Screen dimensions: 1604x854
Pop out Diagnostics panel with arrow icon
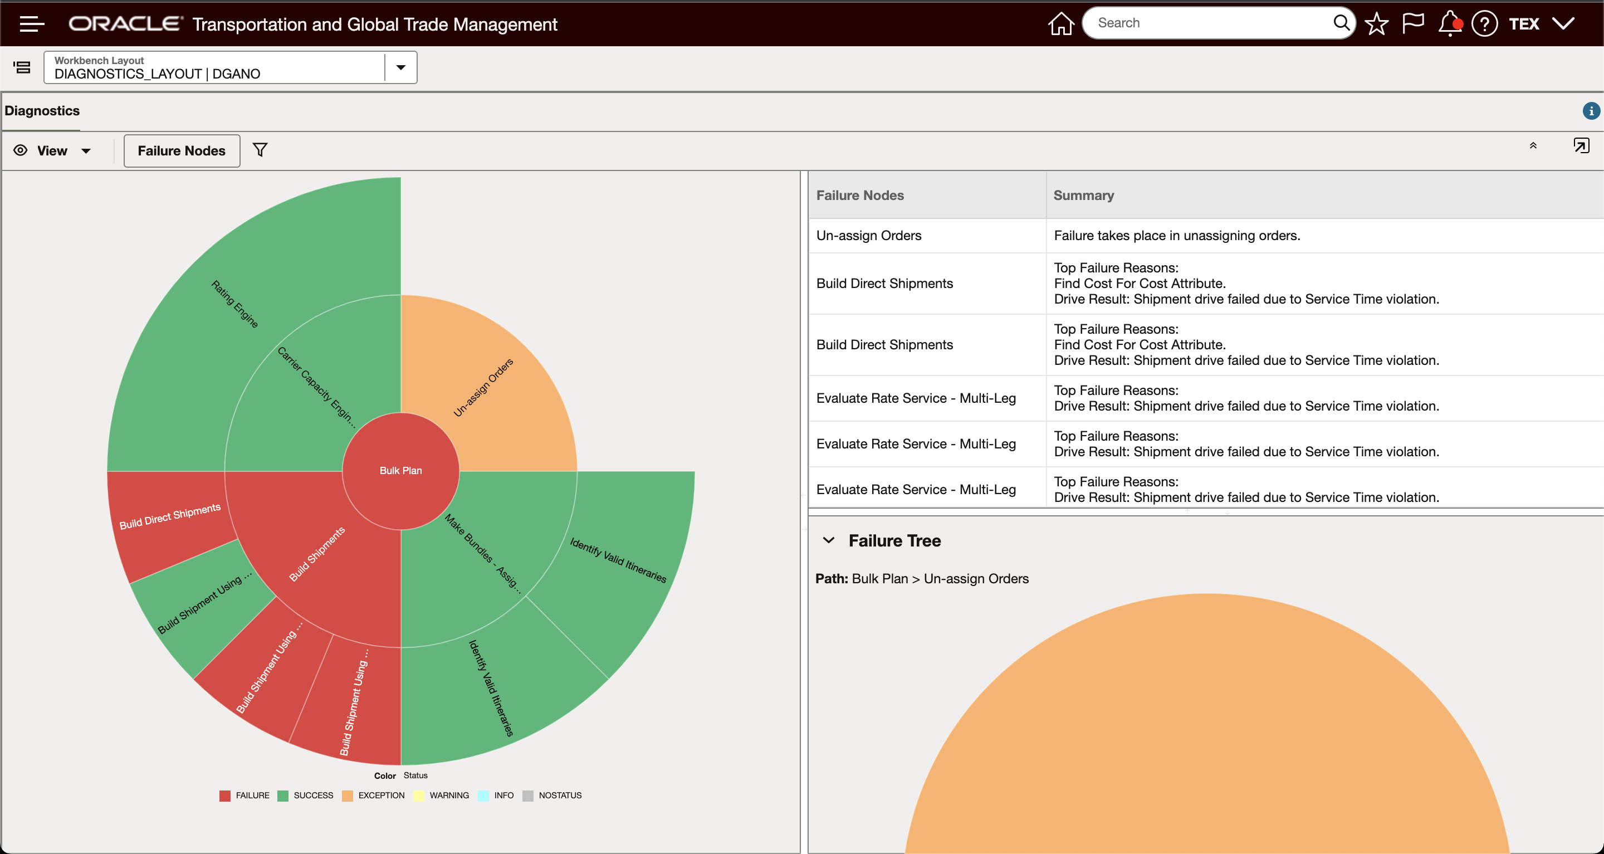[x=1581, y=146]
